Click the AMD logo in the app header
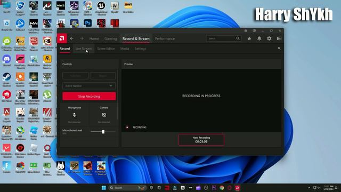The height and width of the screenshot is (192, 341). (62, 38)
